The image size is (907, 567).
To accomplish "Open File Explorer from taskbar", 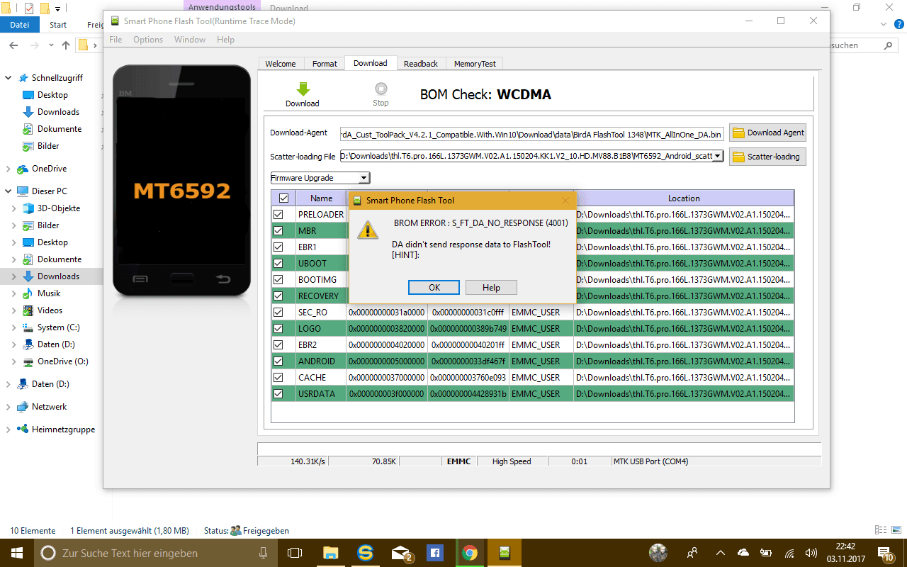I will tap(330, 553).
